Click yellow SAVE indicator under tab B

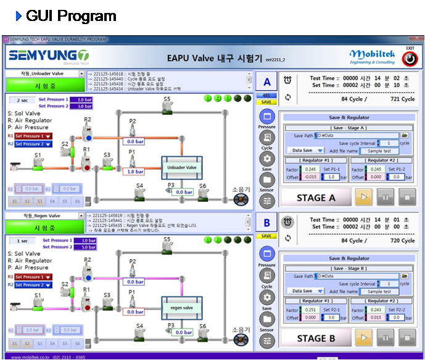click(x=266, y=236)
